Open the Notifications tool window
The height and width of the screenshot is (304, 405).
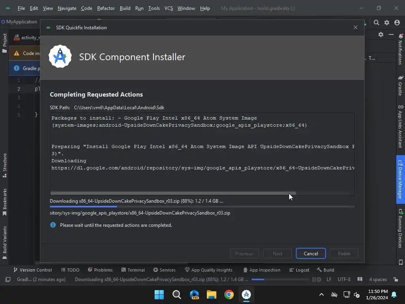pyautogui.click(x=400, y=49)
